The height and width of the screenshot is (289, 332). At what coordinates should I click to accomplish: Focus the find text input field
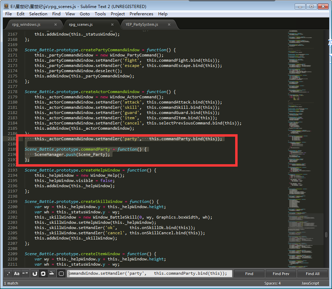(150, 274)
